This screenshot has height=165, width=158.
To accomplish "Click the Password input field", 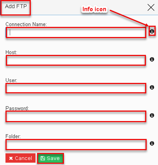I will point(76,116).
